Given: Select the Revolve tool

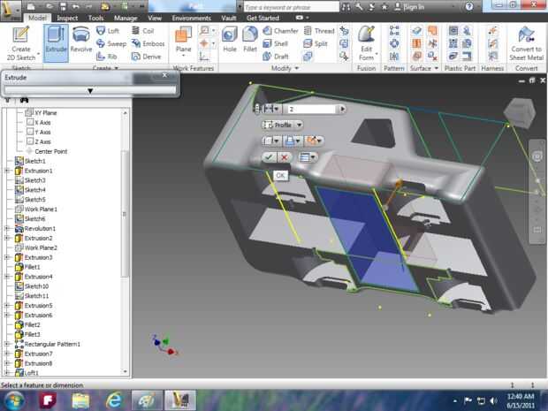Looking at the screenshot, I should tap(81, 40).
